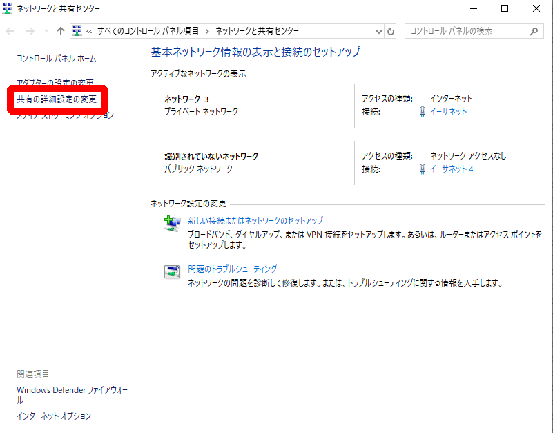This screenshot has height=433, width=553.
Task: Open the recent locations dropdown chevron
Action: click(x=46, y=31)
